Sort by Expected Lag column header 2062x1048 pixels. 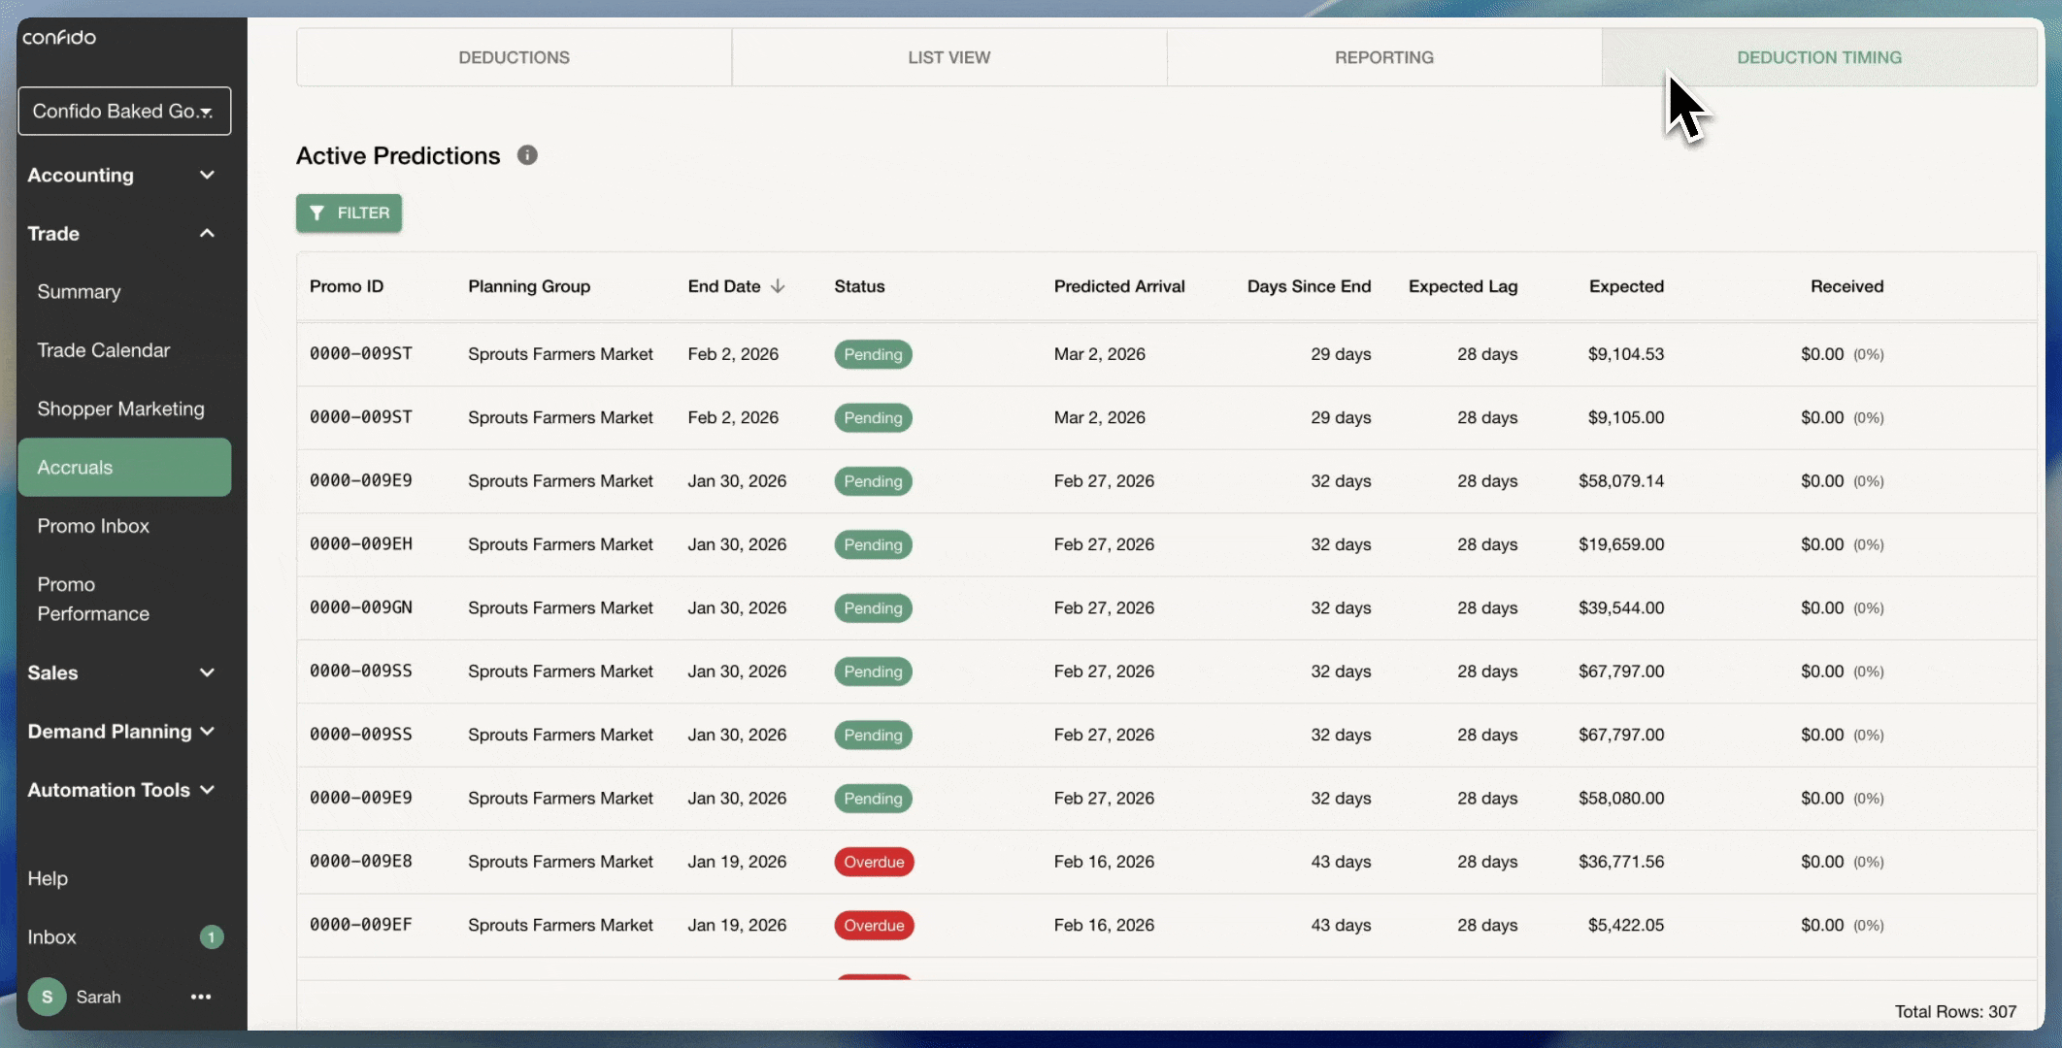[x=1462, y=286]
